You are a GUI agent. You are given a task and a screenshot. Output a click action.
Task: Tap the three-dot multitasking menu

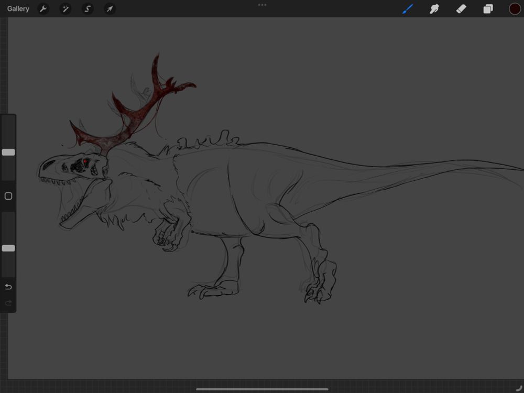coord(262,5)
